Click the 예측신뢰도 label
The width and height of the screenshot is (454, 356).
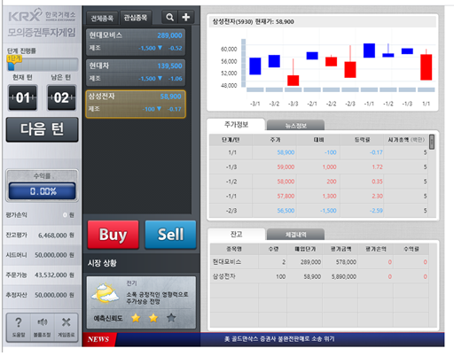click(108, 318)
